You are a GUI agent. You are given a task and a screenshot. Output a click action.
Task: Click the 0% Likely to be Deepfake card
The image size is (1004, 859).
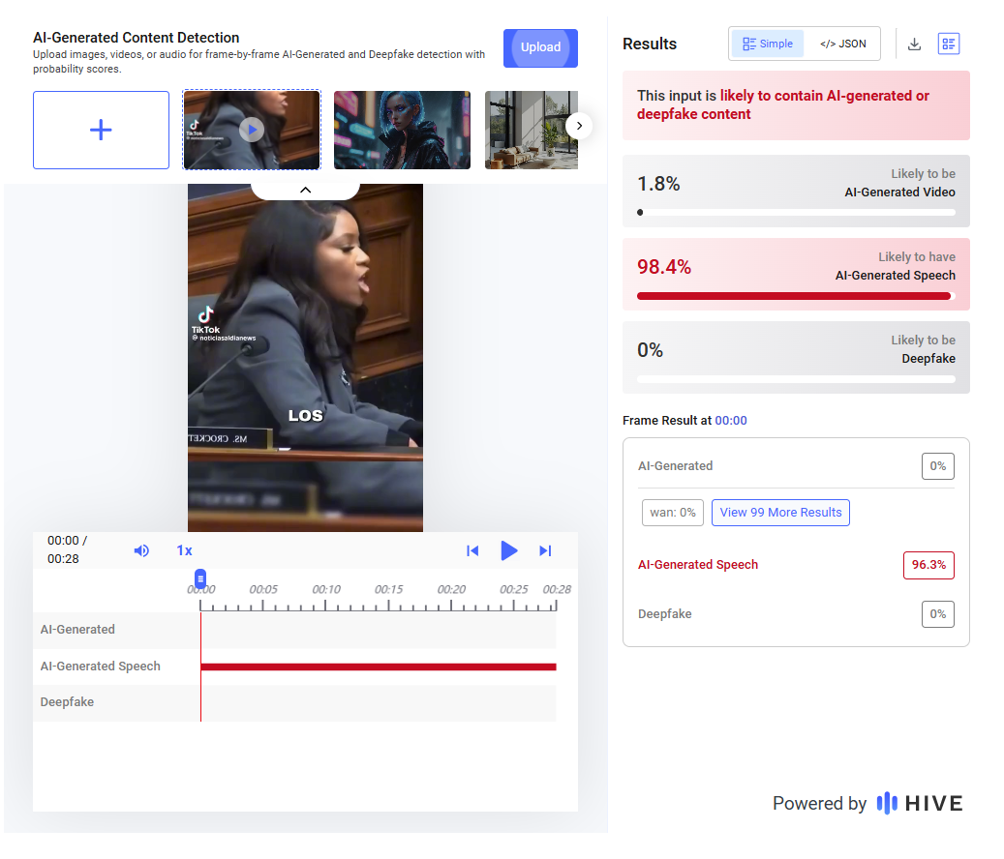(x=796, y=358)
